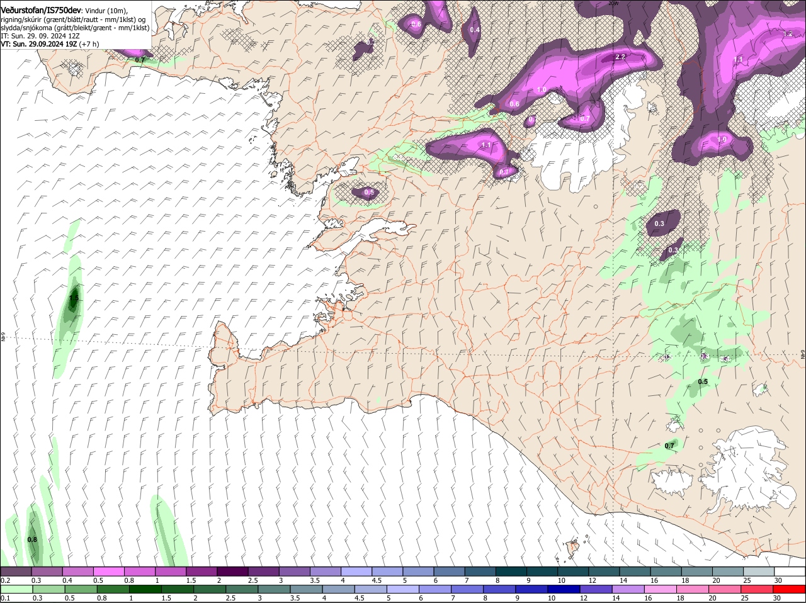Viewport: 806px width, 603px height.
Task: Select the top-row legend swatch labeled 0.2
Action: click(x=16, y=571)
